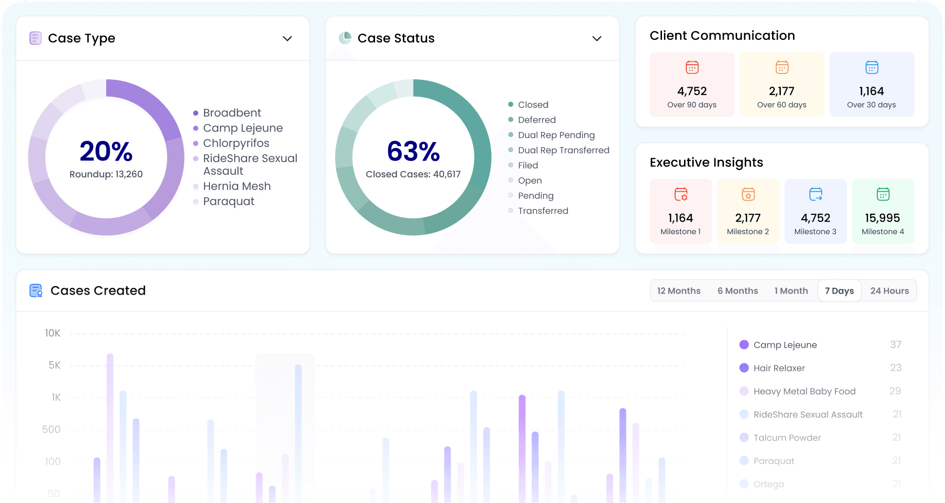Select the 1 Month time range
This screenshot has height=503, width=945.
(x=791, y=291)
